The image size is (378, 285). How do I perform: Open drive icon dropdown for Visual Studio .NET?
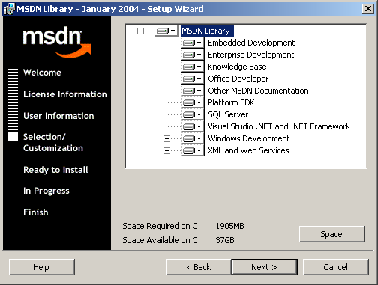[192, 126]
